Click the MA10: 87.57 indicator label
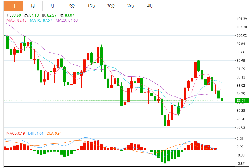249x168 pixels. (41, 20)
